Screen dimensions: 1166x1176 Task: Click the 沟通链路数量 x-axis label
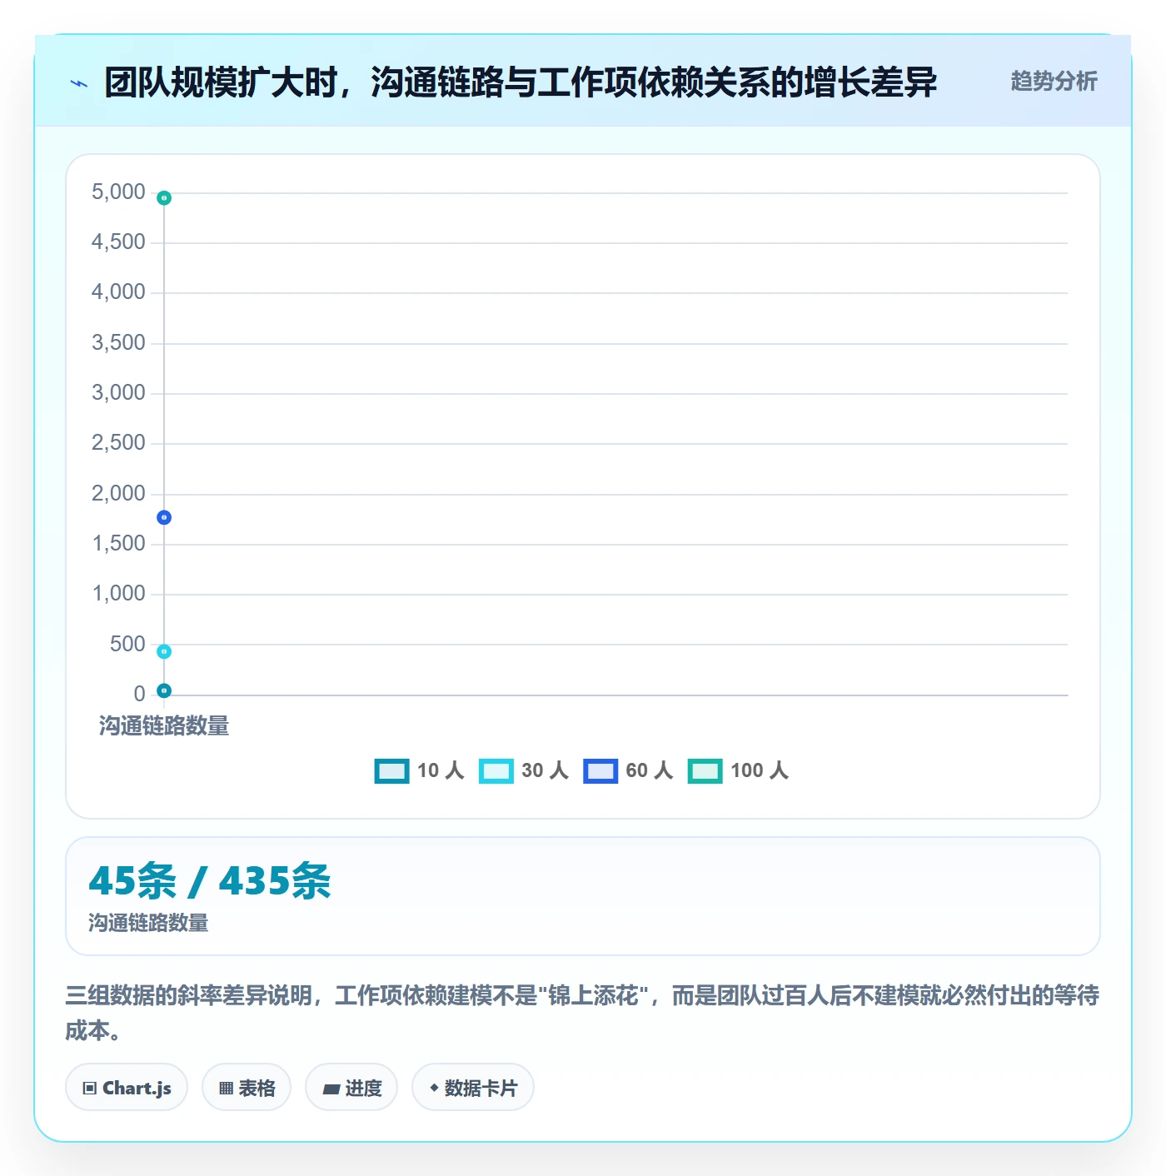tap(164, 726)
